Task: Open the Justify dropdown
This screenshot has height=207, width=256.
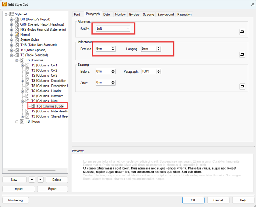Action: pyautogui.click(x=113, y=29)
